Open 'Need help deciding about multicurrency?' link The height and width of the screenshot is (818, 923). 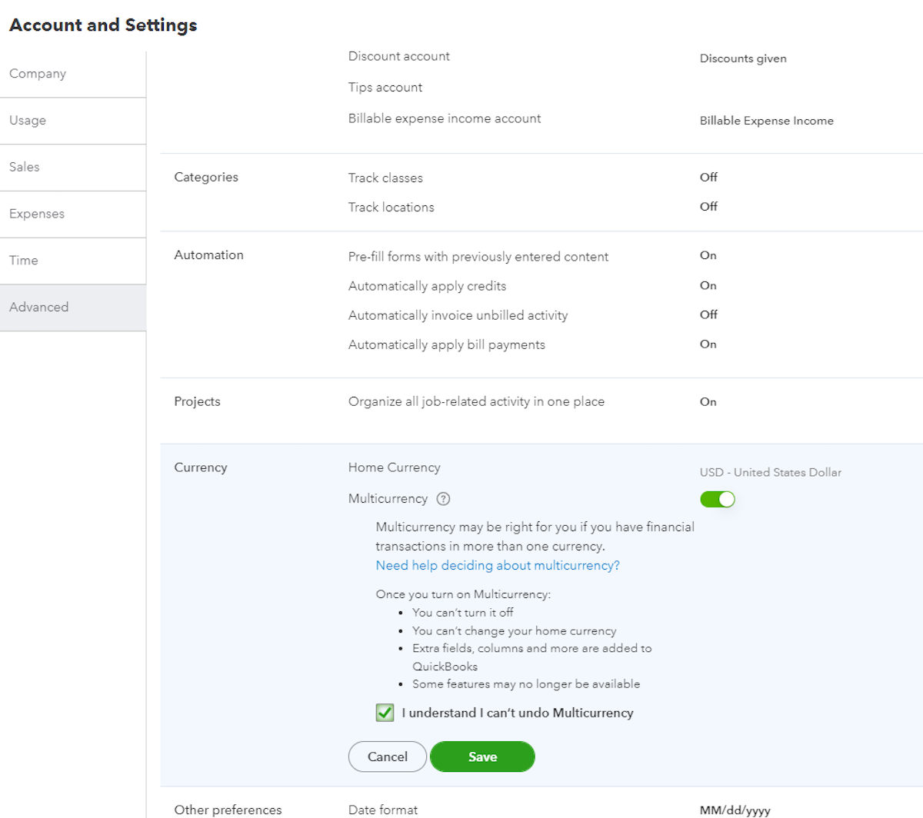(497, 565)
